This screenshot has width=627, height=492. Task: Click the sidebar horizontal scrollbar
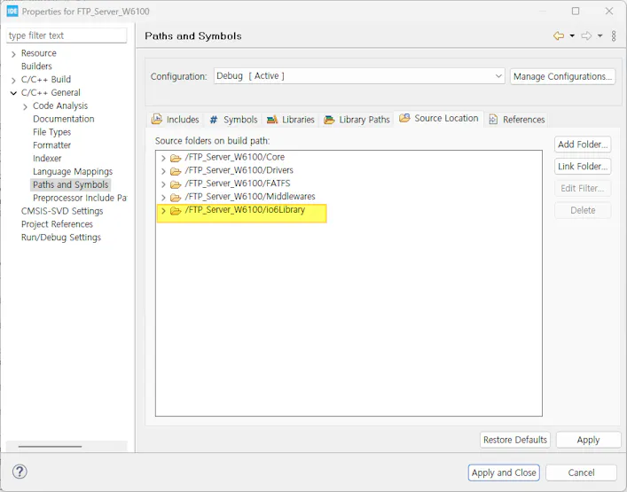pos(50,447)
